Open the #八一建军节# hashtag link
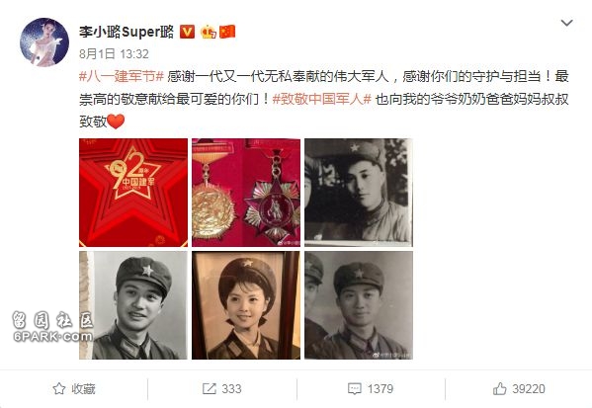 point(122,76)
